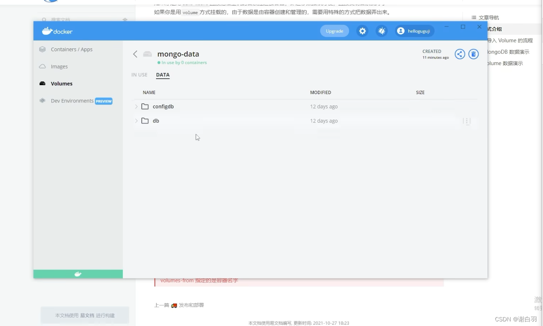Open Containers / Apps section

tap(72, 49)
